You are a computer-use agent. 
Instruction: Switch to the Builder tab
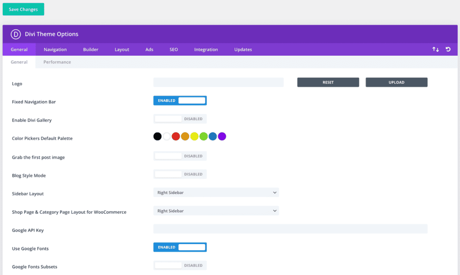tap(91, 49)
